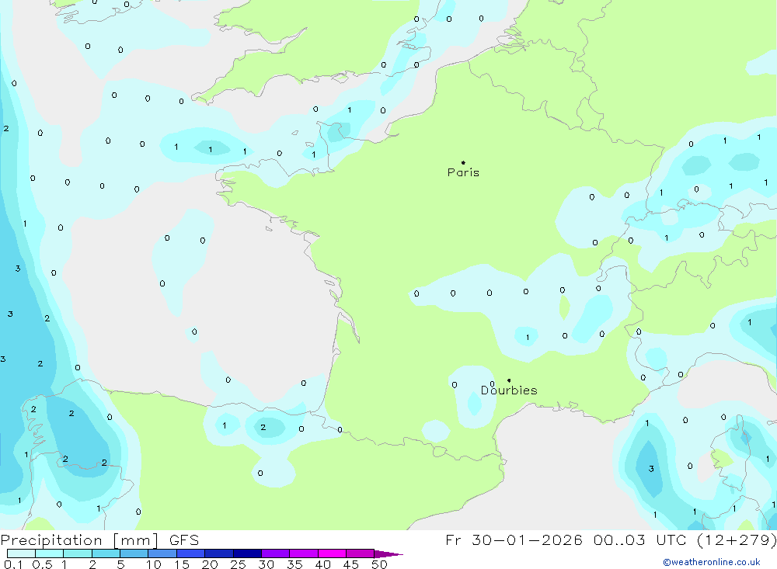
Task: Click the 3 mm value west of Corsica
Action: [651, 468]
